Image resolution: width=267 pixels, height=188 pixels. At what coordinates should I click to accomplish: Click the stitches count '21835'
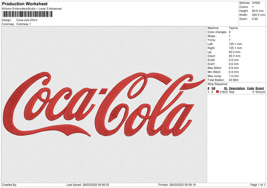tap(256, 3)
